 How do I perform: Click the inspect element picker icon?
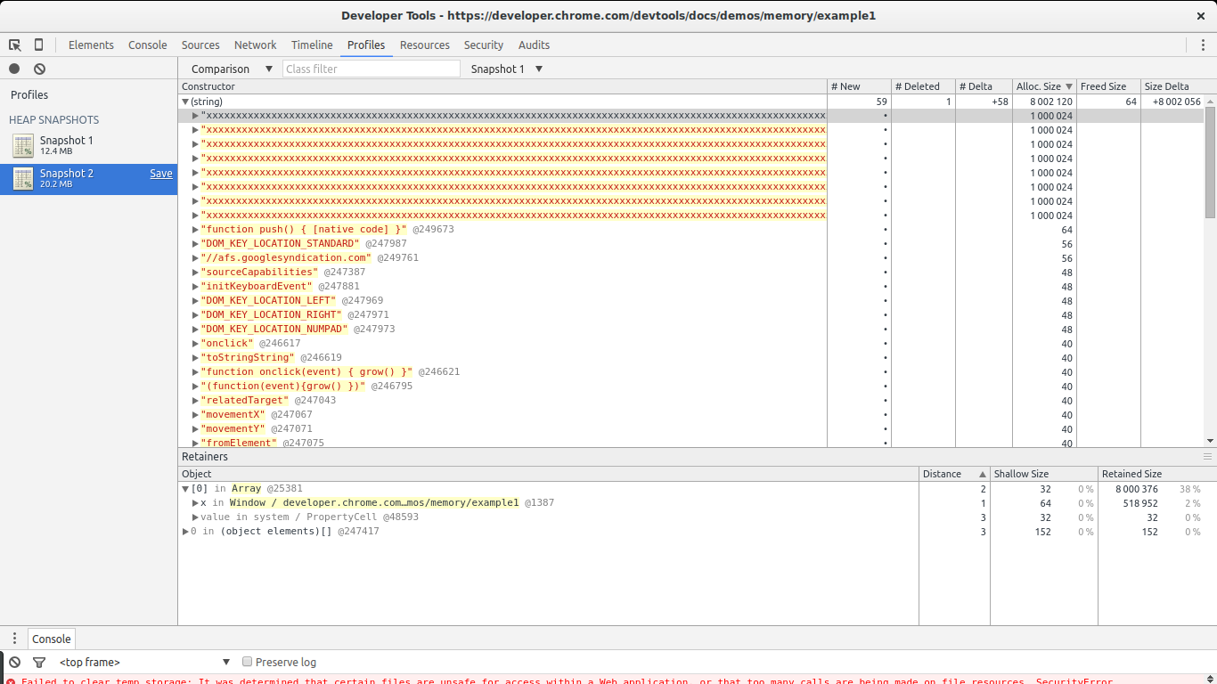coord(15,45)
